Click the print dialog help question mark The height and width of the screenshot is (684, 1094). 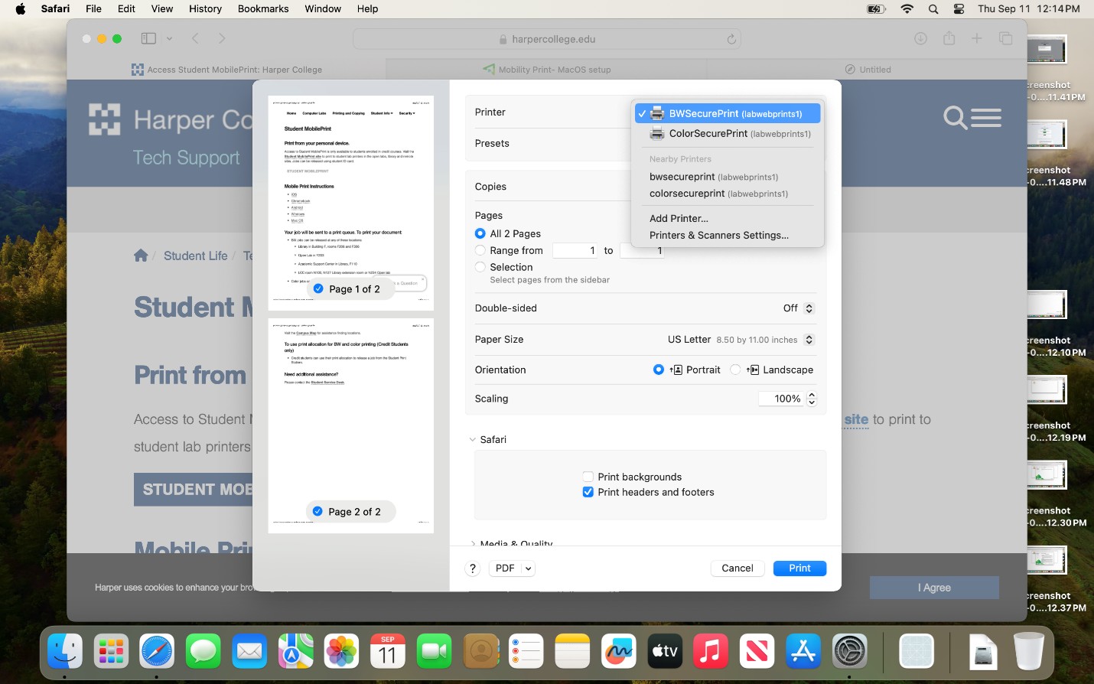point(472,568)
